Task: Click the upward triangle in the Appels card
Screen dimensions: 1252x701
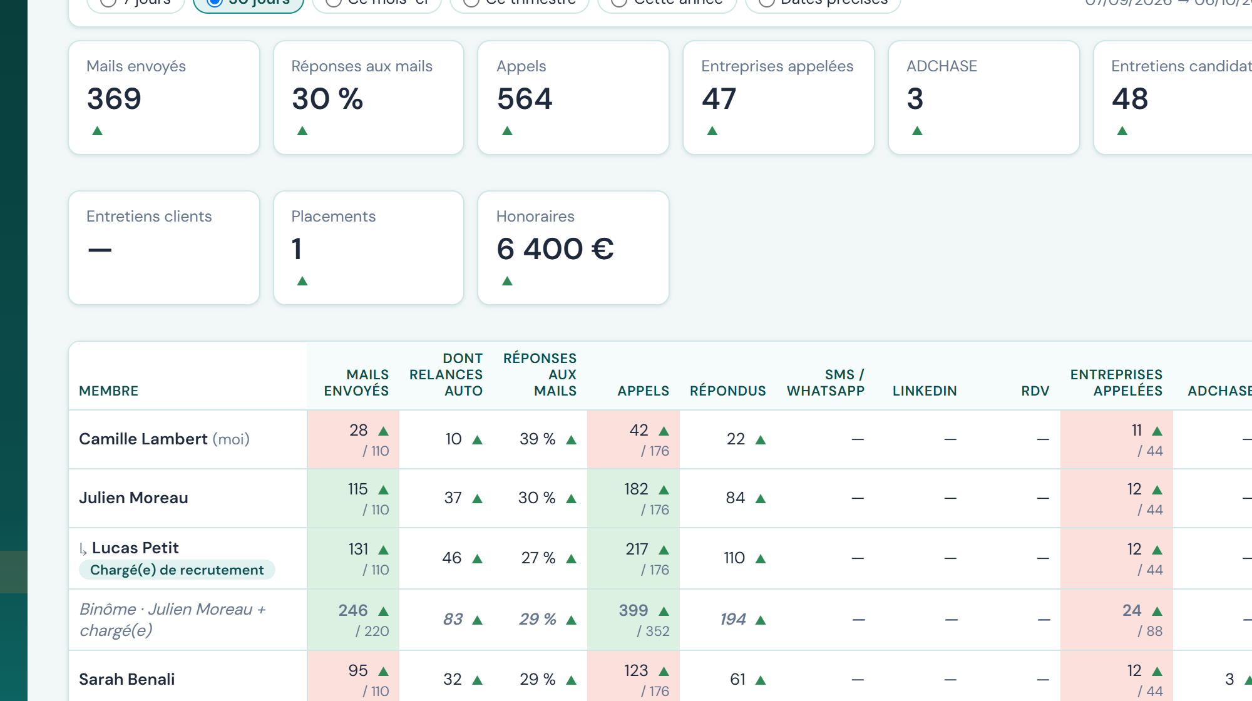Action: (x=508, y=131)
